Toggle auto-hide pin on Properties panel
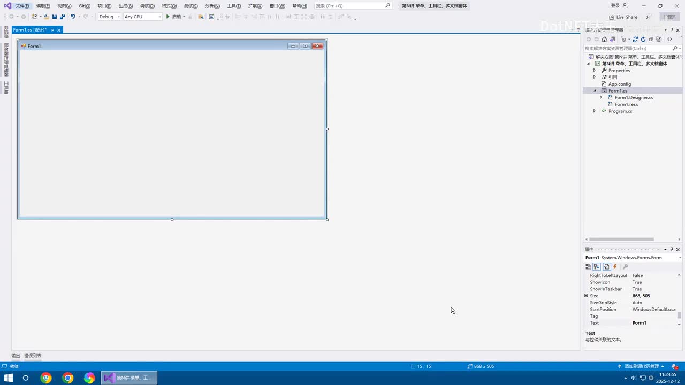 [672, 249]
